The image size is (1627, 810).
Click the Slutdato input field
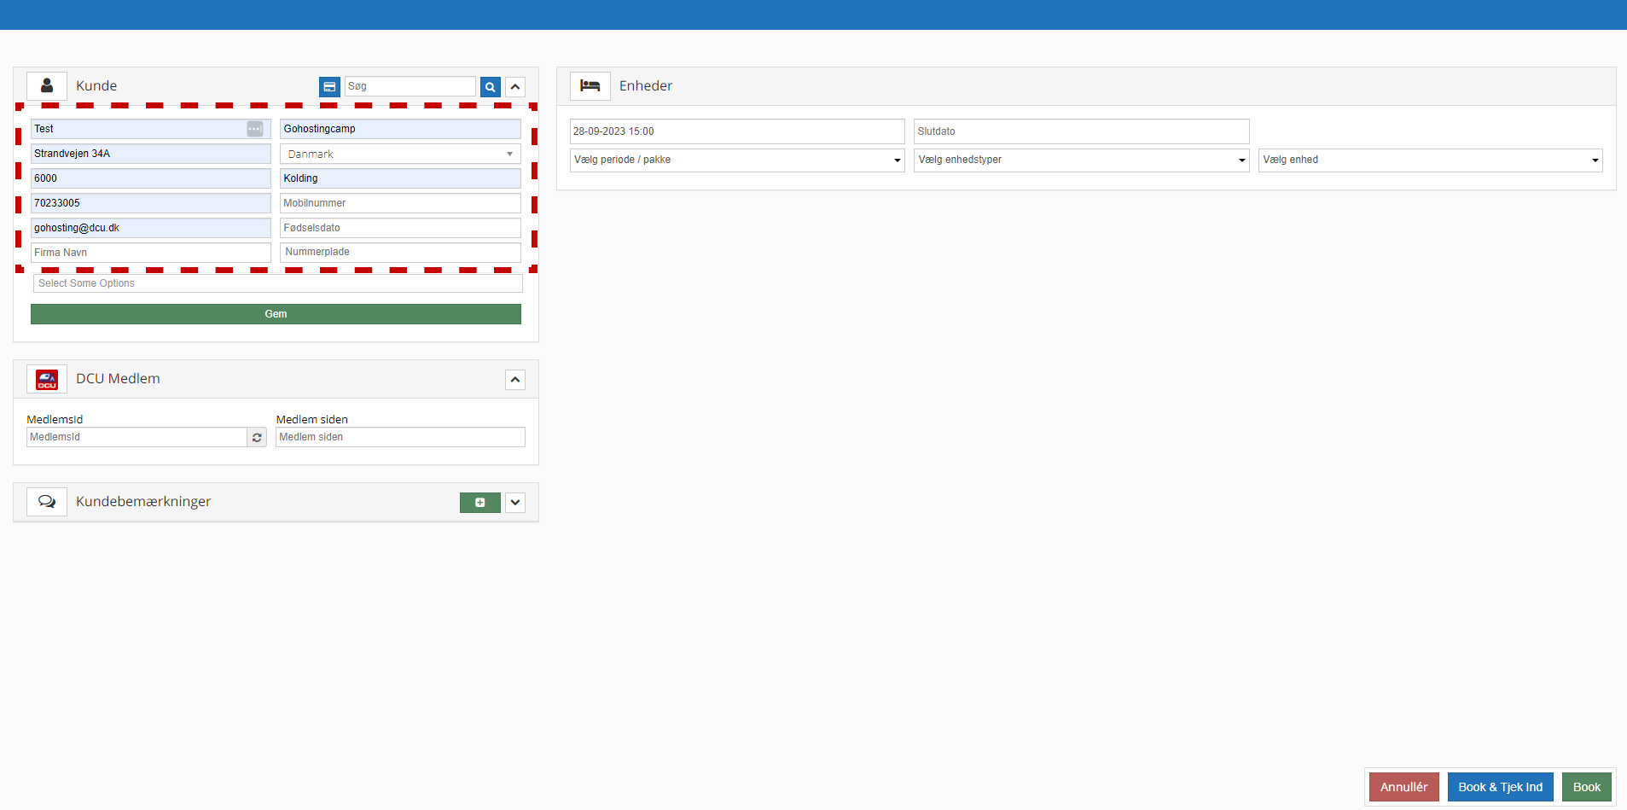[x=1081, y=131]
